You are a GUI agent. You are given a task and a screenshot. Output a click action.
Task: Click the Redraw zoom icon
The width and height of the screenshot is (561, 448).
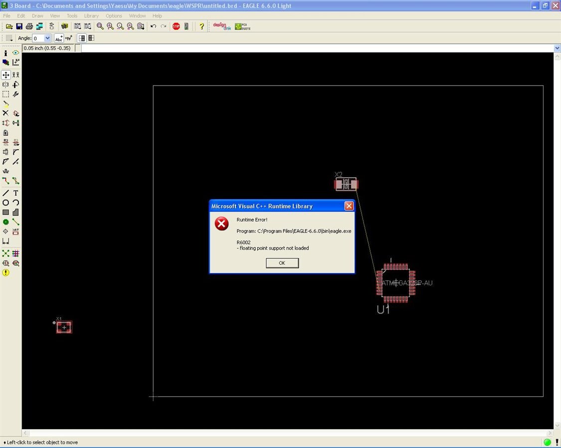(x=130, y=26)
